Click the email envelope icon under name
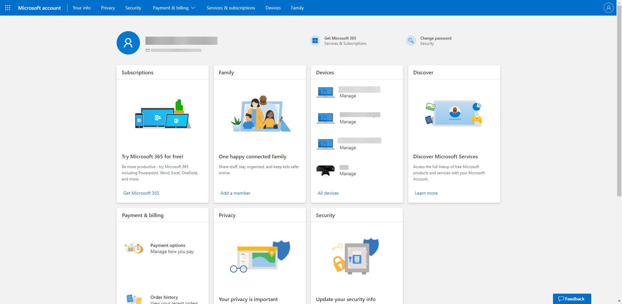Viewport: 622px width, 304px height. click(148, 50)
